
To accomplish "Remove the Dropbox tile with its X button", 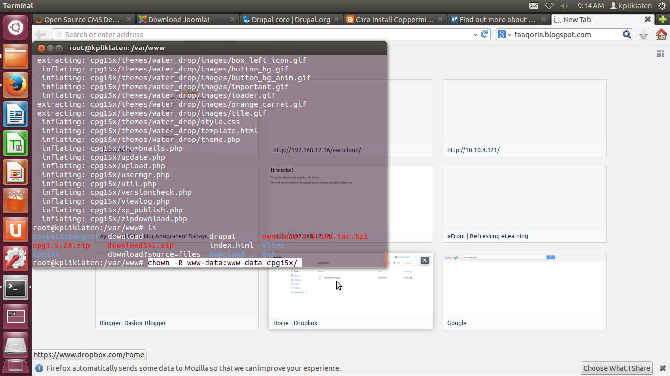I will tap(425, 260).
